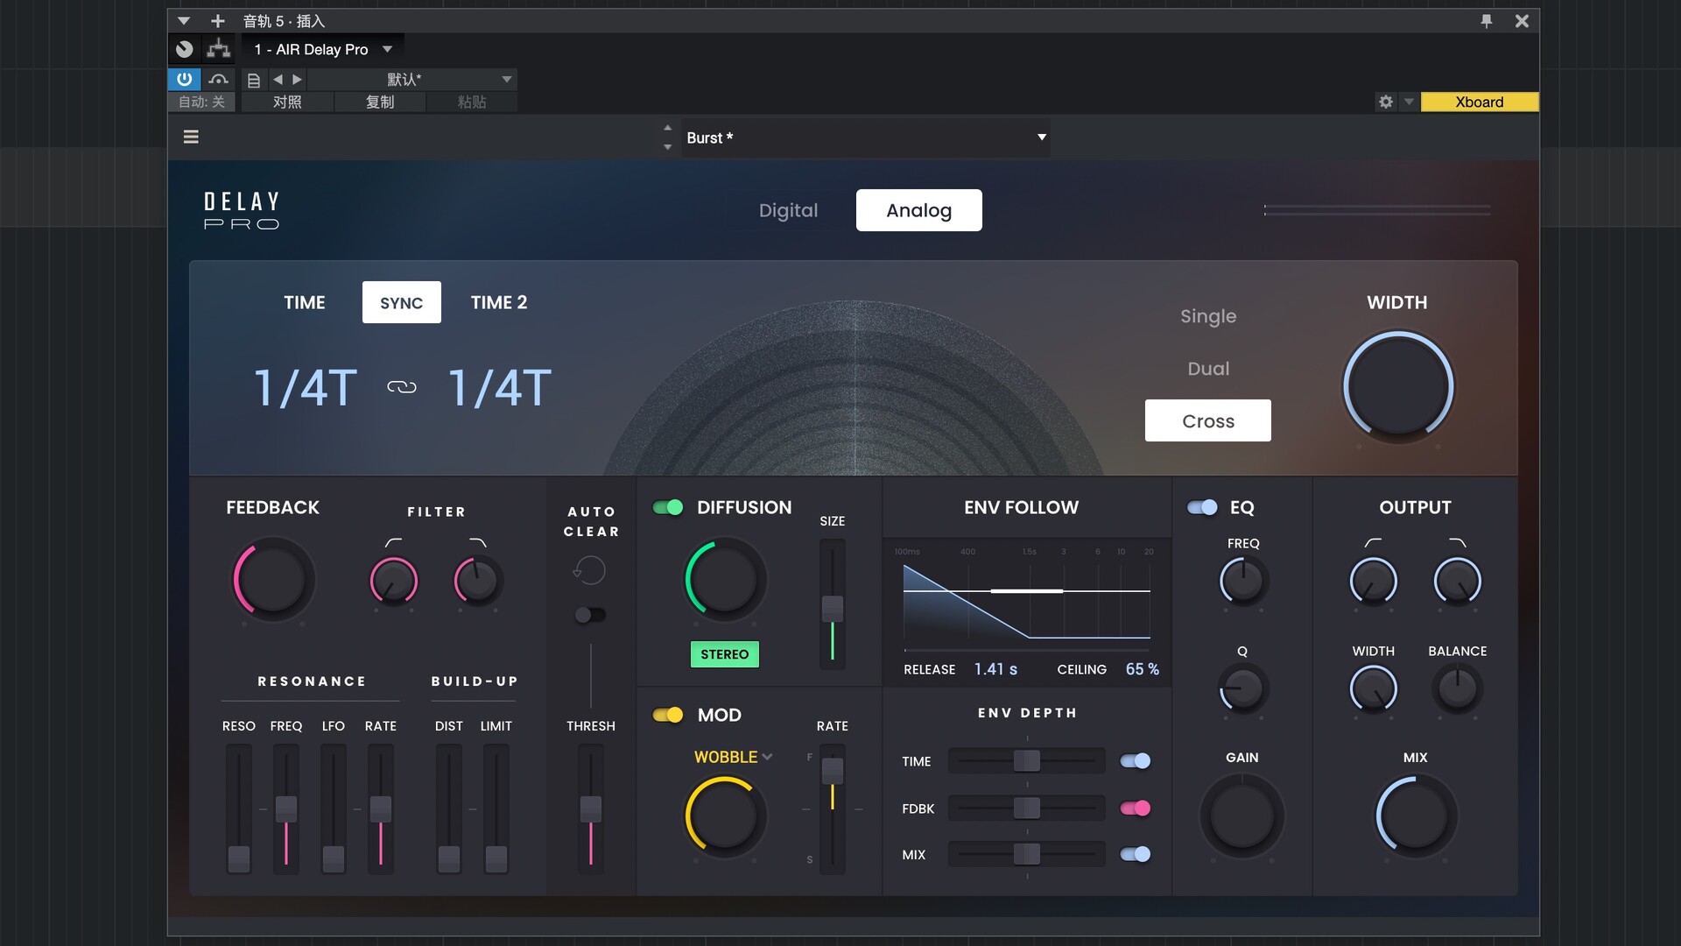Select the Cross delay mode
This screenshot has height=946, width=1681.
pos(1208,420)
